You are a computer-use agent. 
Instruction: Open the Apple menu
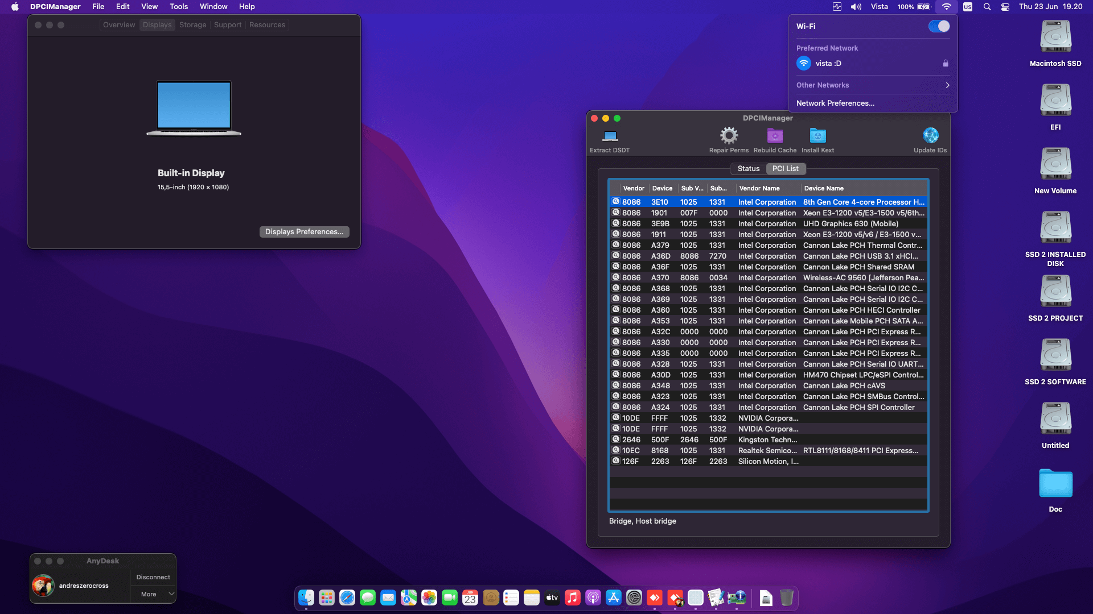[15, 7]
